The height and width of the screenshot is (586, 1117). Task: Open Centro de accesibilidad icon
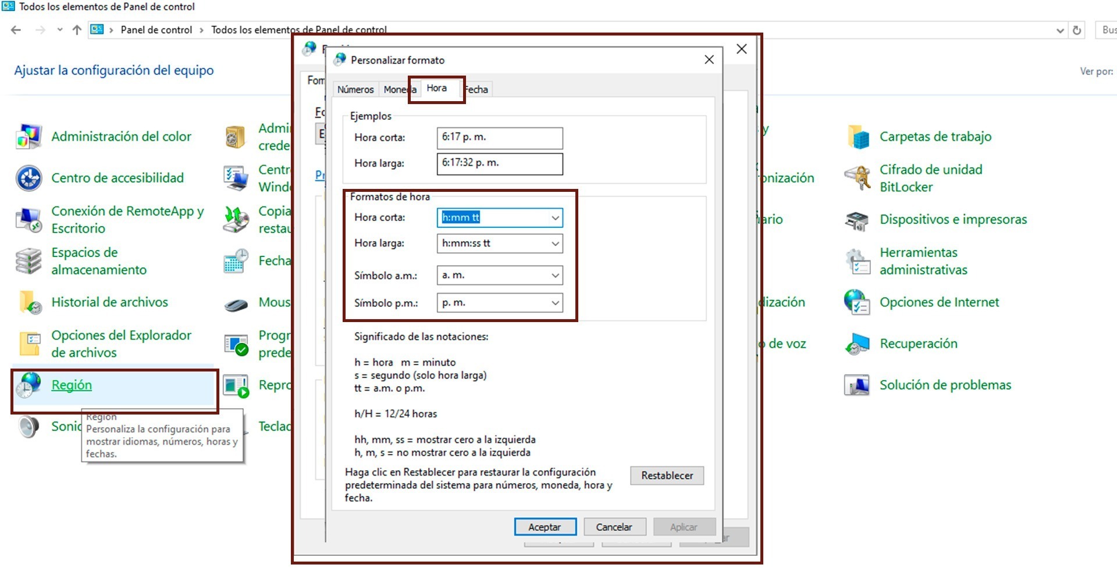click(x=29, y=178)
